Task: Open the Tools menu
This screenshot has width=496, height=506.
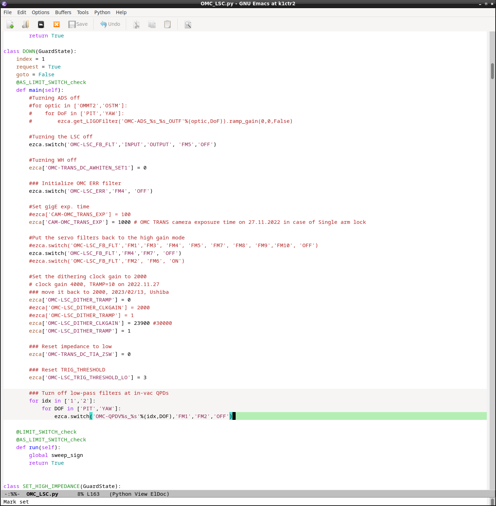Action: tap(83, 12)
